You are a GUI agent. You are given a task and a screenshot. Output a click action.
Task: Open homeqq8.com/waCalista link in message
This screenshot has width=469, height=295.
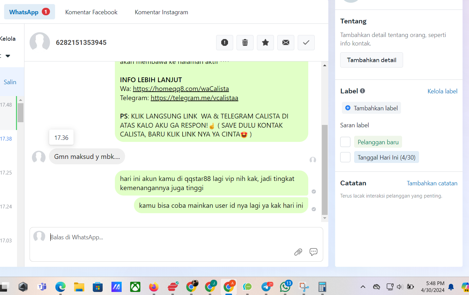click(181, 89)
